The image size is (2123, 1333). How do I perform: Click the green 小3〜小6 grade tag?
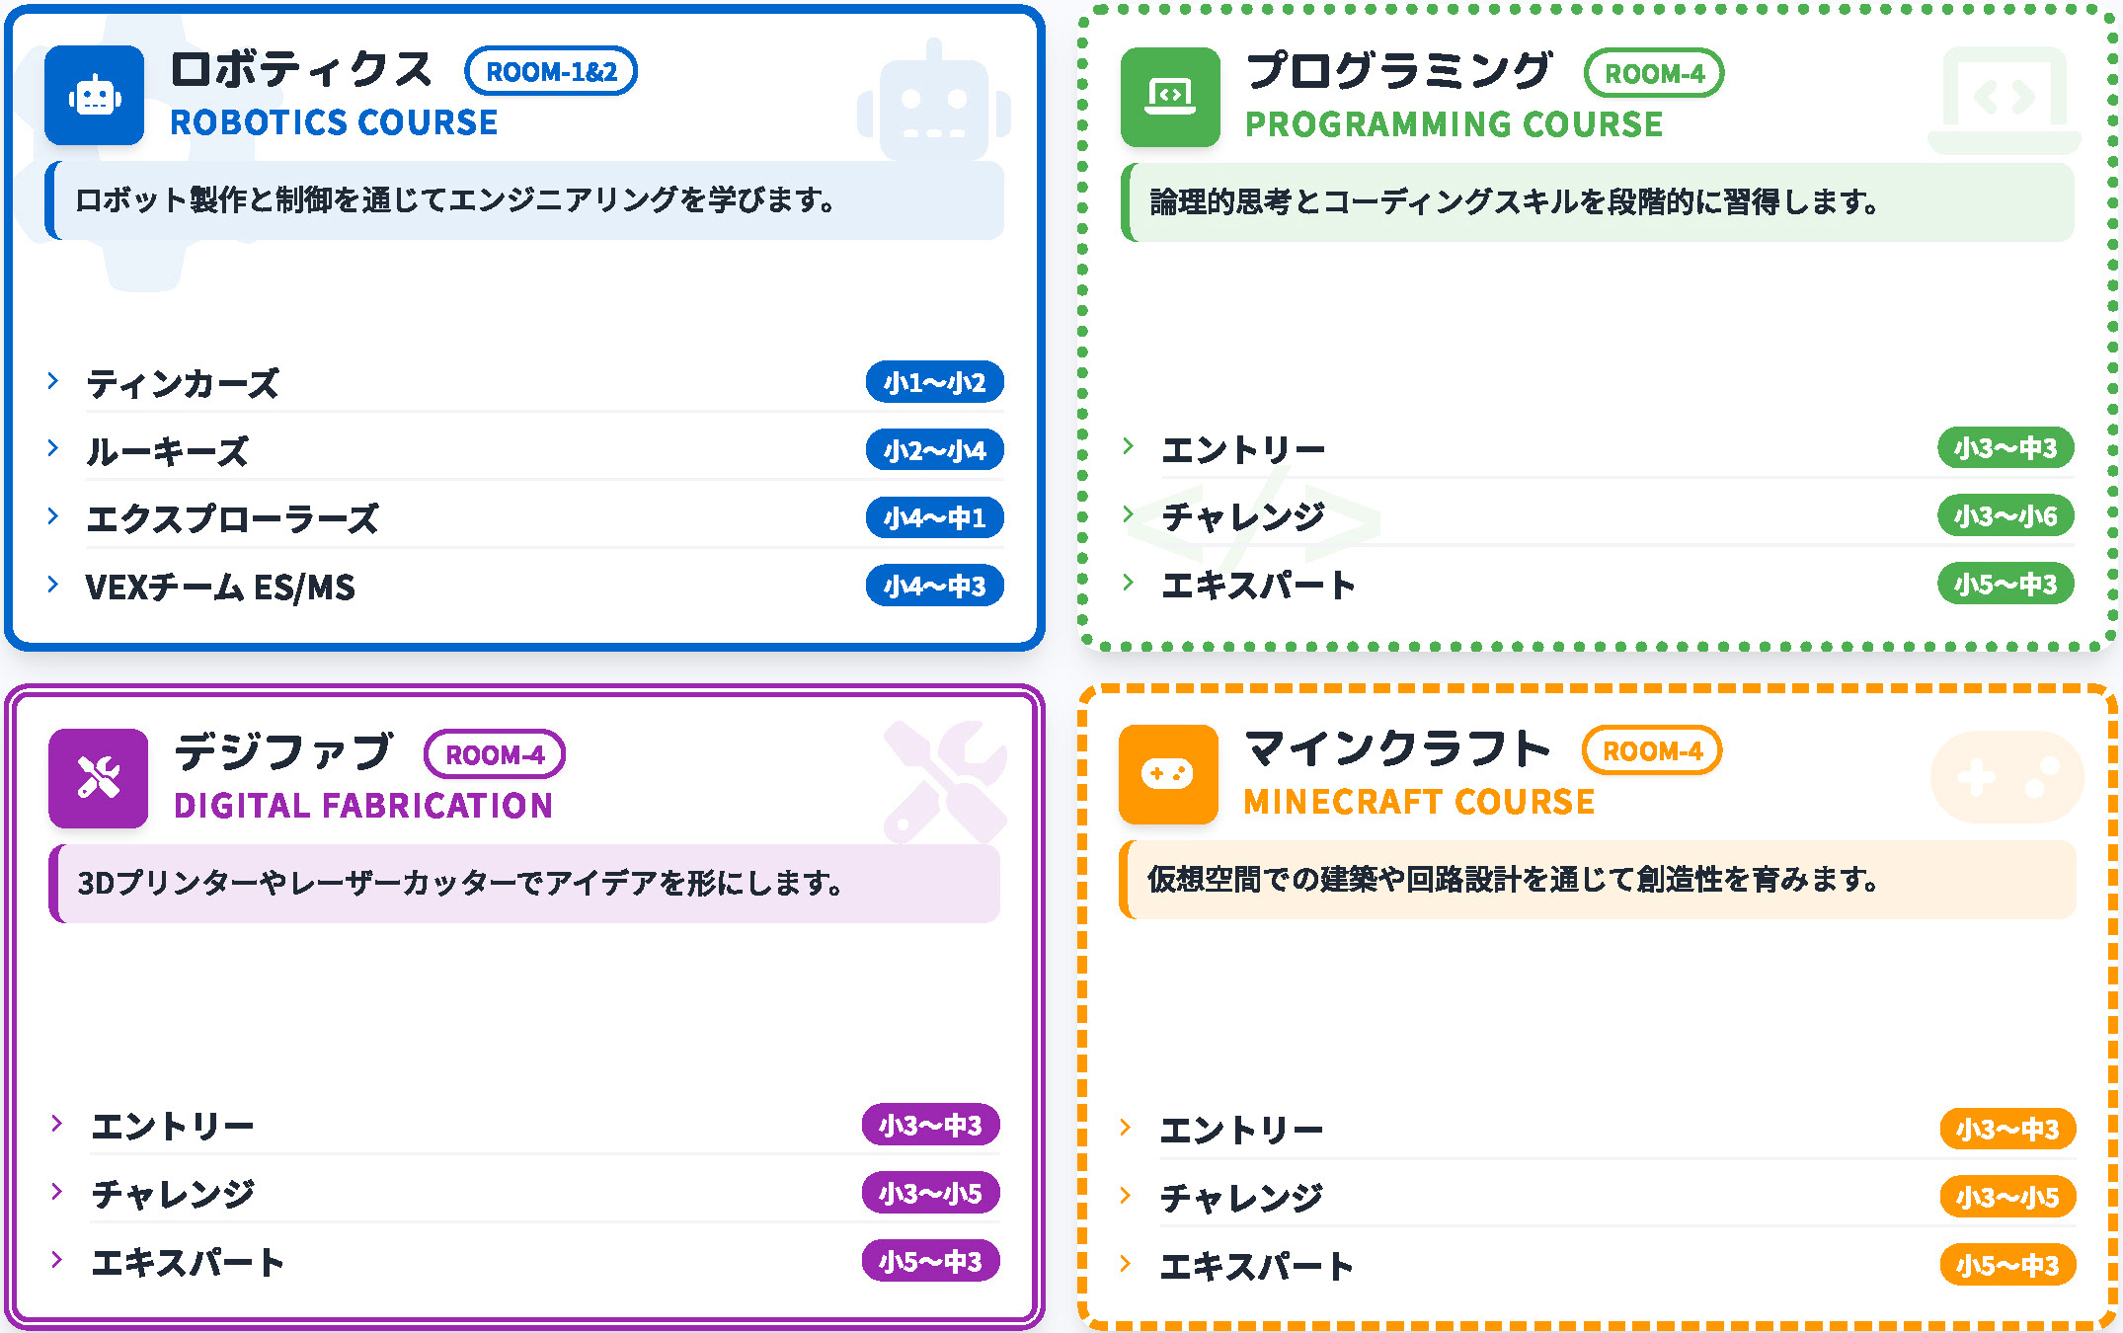(2005, 516)
